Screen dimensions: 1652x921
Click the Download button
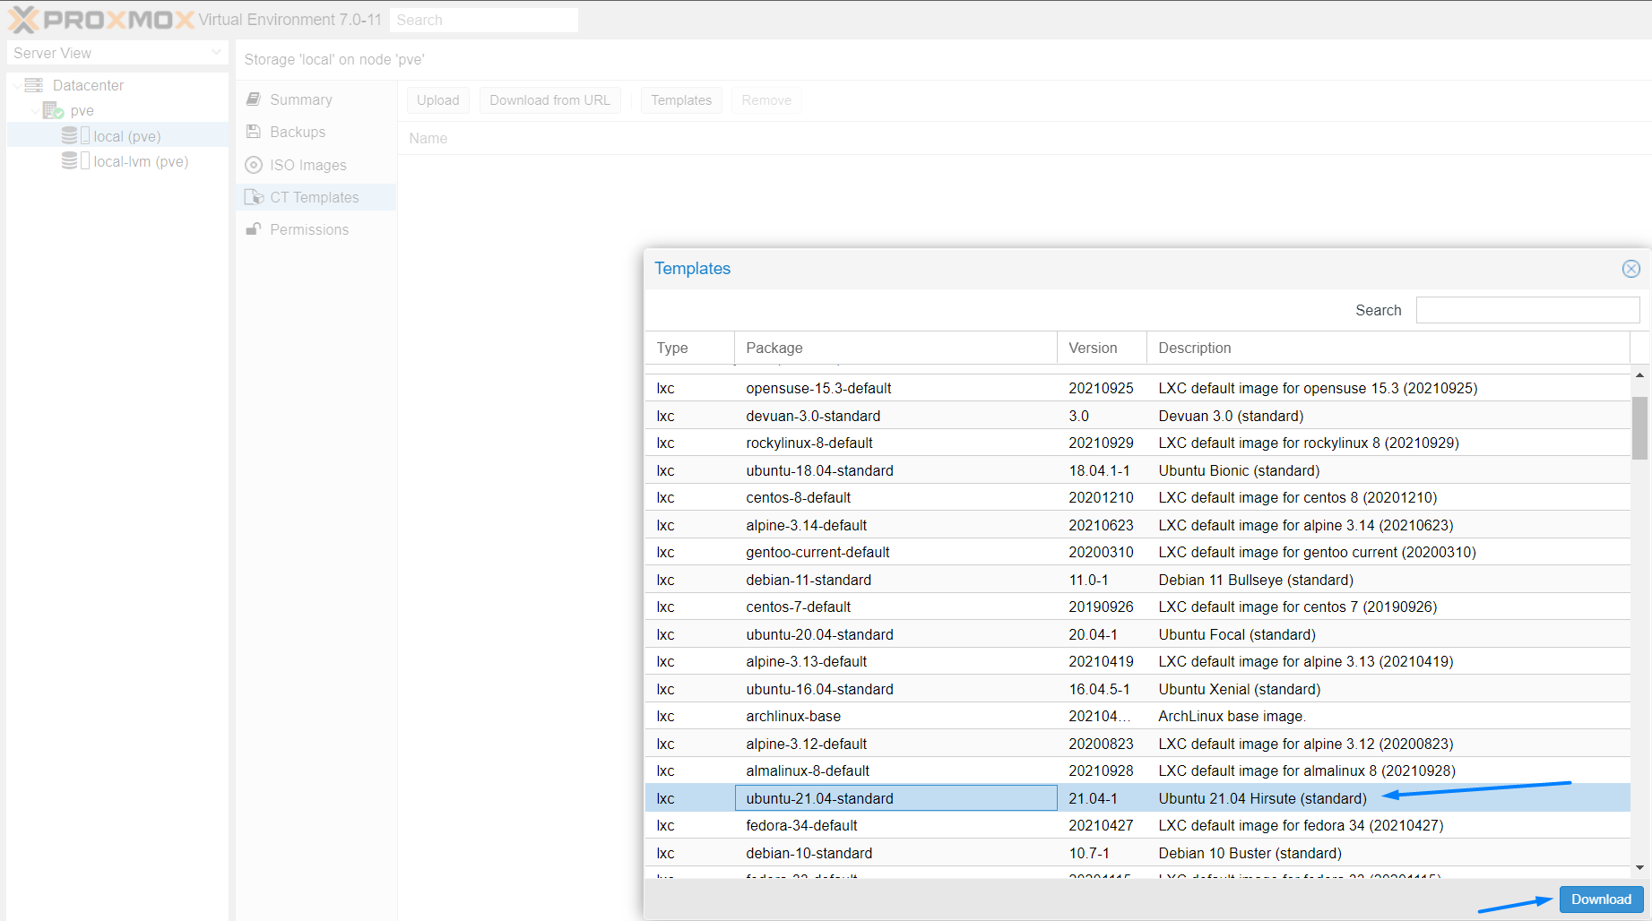(1601, 899)
